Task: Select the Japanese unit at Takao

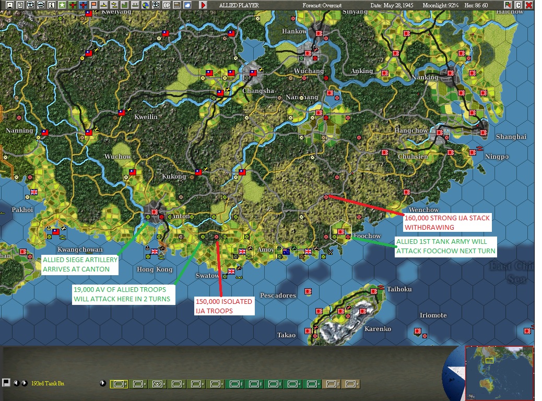Action: (308, 331)
